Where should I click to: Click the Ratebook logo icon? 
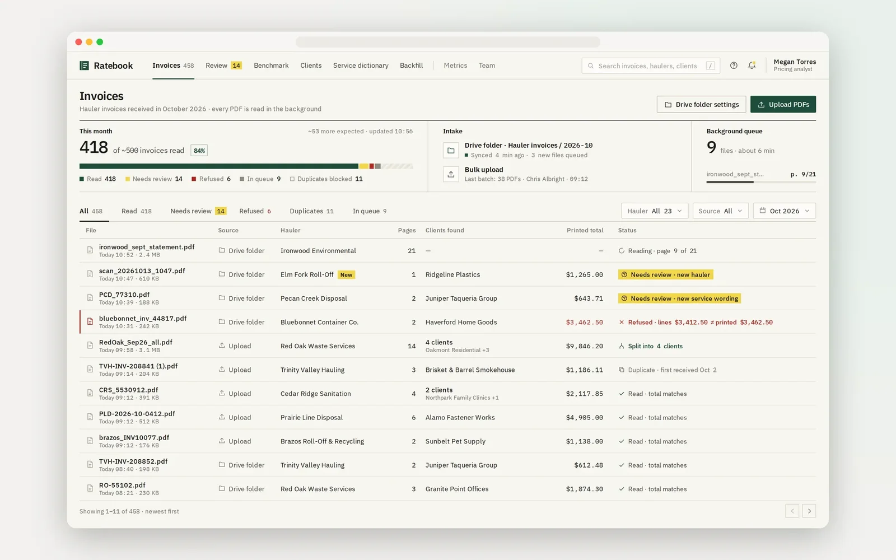pos(84,66)
